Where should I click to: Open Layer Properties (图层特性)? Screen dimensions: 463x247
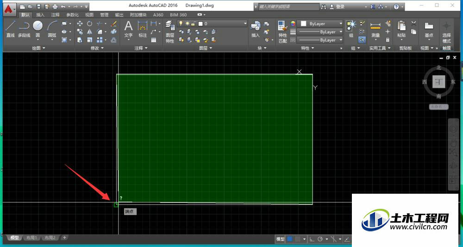coord(170,32)
